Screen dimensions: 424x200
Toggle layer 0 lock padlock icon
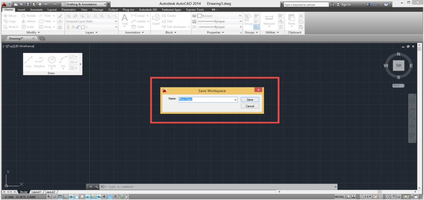click(77, 27)
